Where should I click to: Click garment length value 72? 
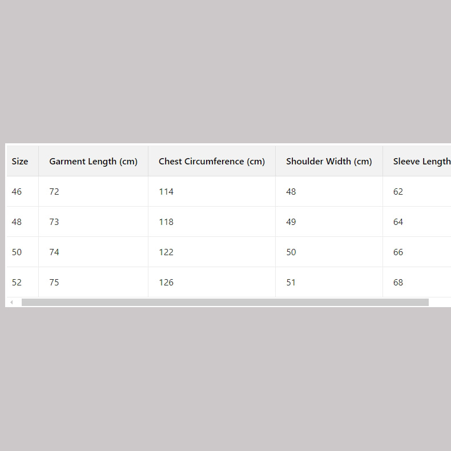pyautogui.click(x=54, y=192)
